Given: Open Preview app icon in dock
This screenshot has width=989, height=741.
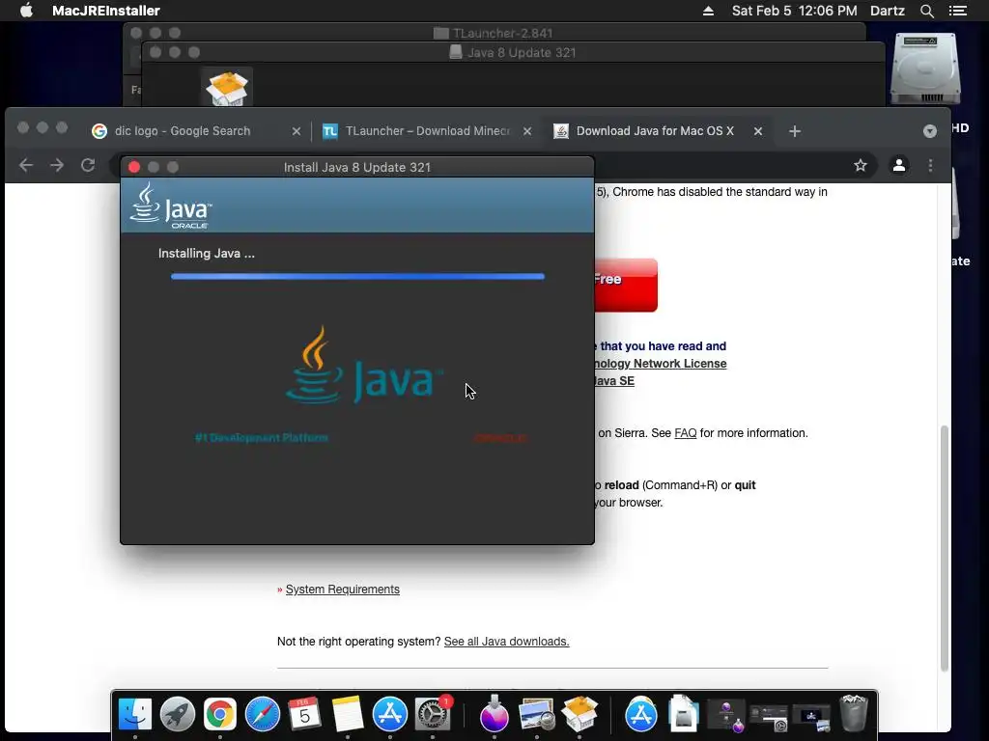Looking at the screenshot, I should (537, 714).
